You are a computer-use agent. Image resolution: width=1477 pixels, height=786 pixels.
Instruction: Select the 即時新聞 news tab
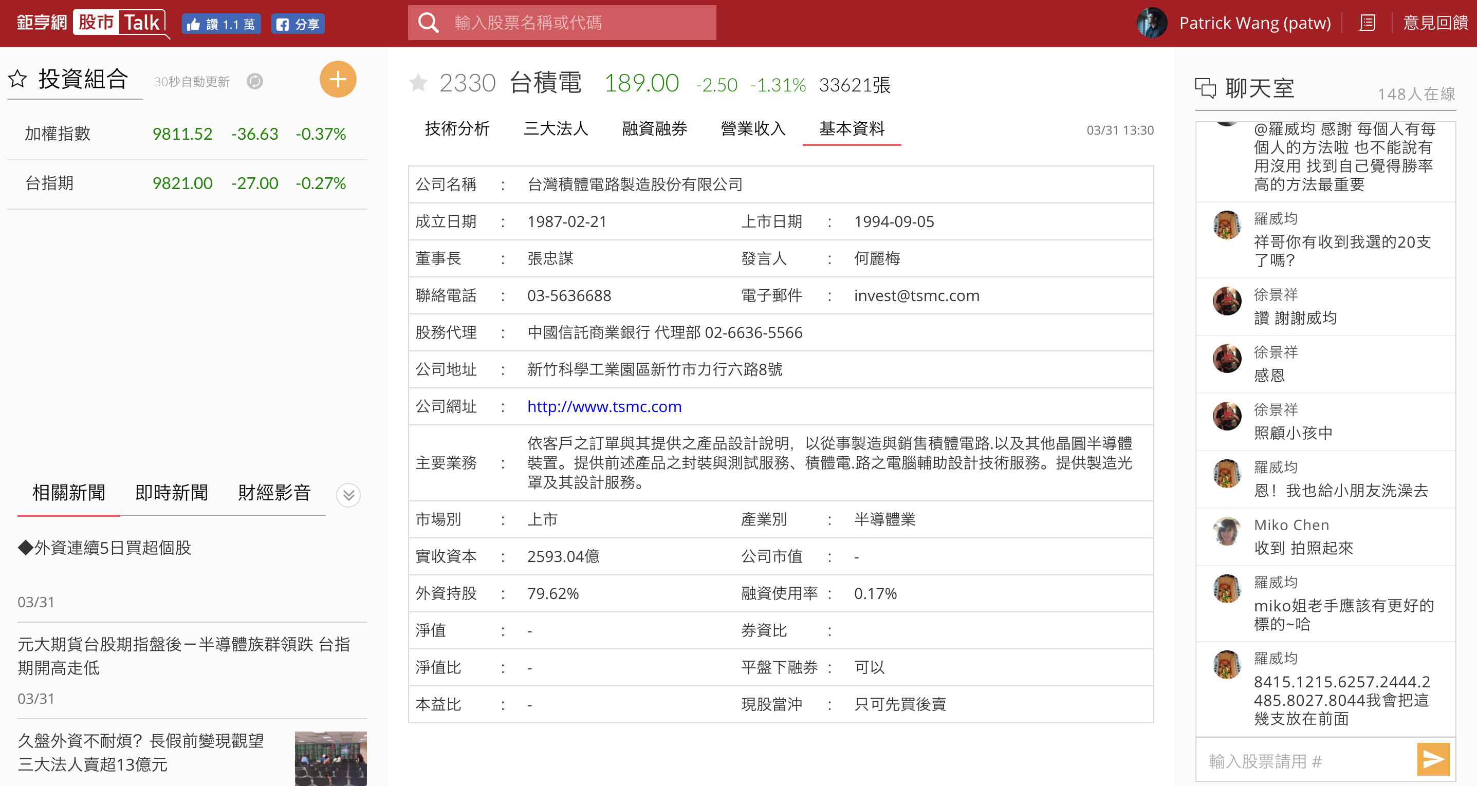(172, 493)
